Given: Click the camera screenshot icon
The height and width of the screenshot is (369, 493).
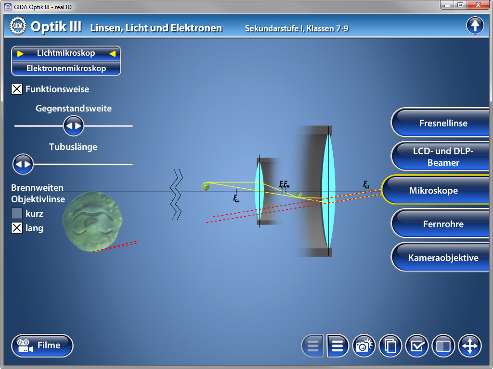Looking at the screenshot, I should [x=363, y=345].
